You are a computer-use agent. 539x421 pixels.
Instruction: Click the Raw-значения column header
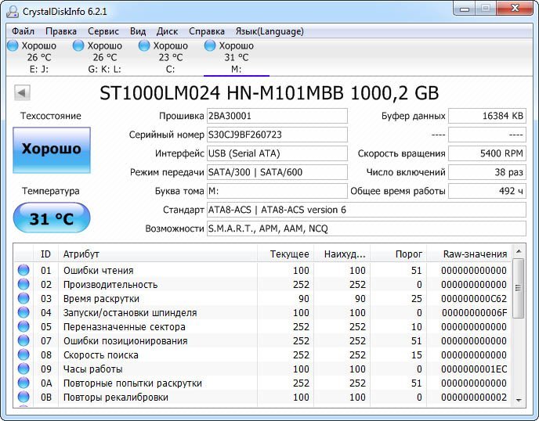point(475,254)
